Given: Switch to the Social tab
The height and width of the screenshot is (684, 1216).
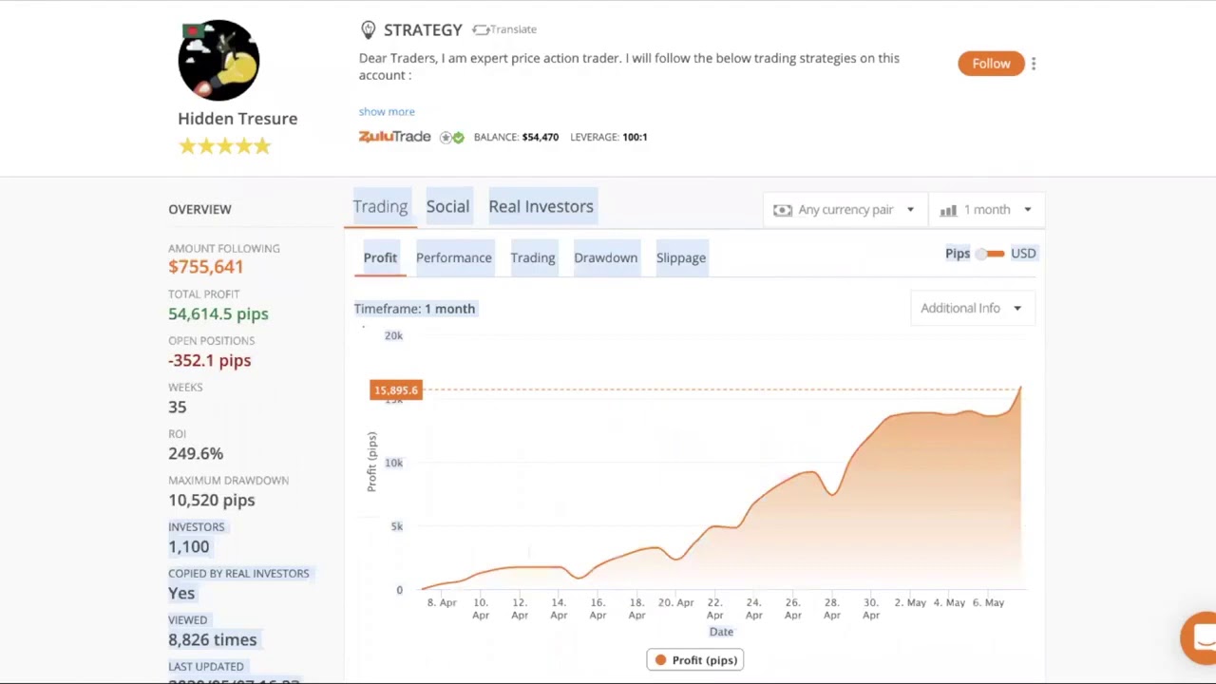Looking at the screenshot, I should tap(447, 206).
